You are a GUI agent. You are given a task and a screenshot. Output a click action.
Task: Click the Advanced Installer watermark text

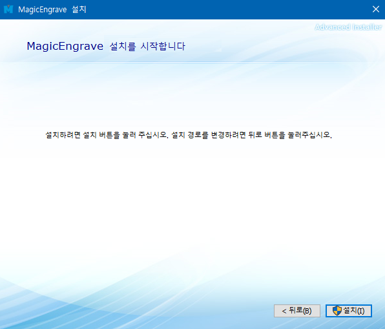348,27
